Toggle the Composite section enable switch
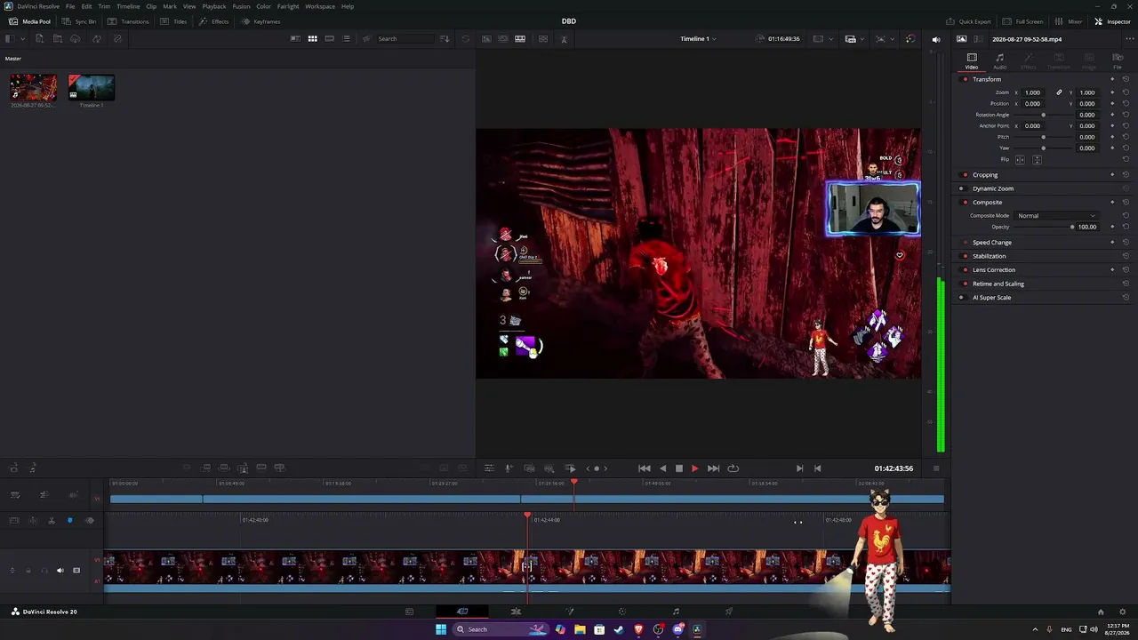This screenshot has width=1138, height=640. tap(965, 202)
